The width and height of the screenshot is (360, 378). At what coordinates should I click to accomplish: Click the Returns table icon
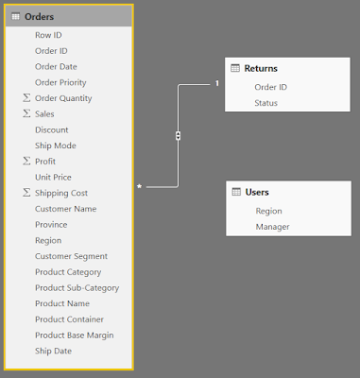(235, 68)
